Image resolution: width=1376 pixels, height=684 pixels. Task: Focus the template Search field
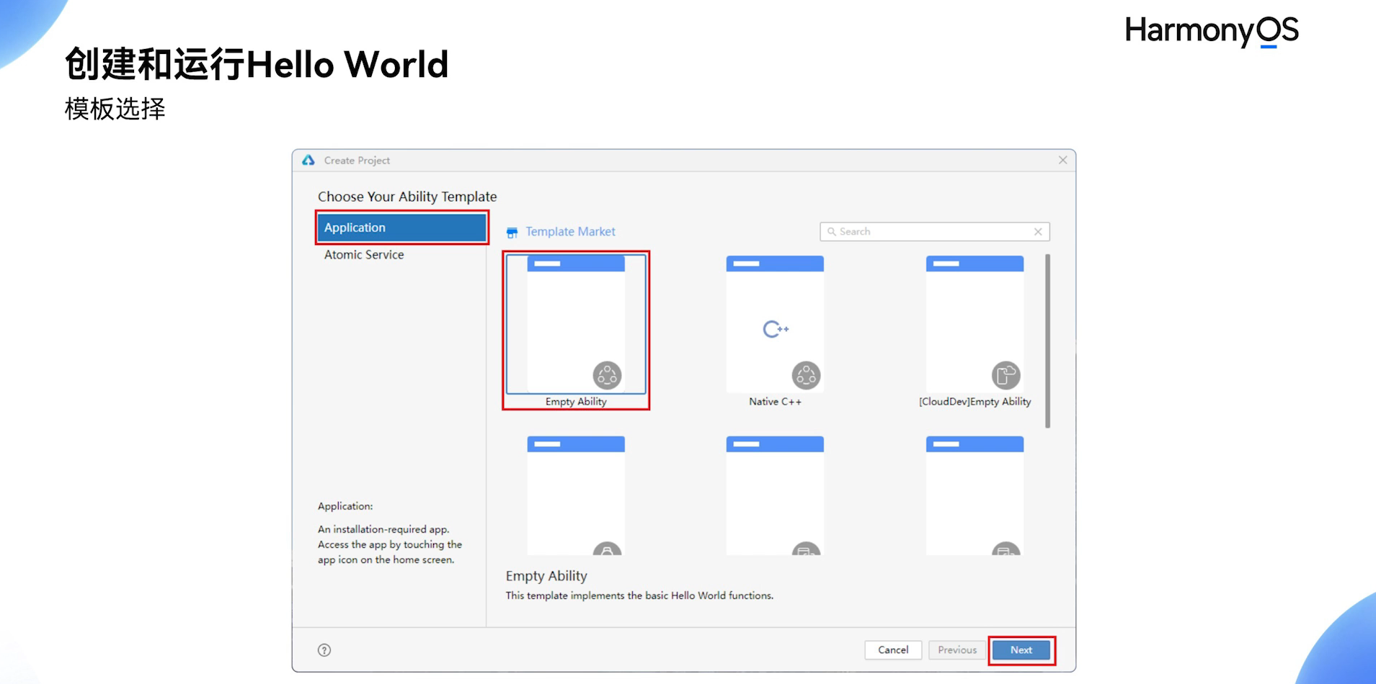934,232
